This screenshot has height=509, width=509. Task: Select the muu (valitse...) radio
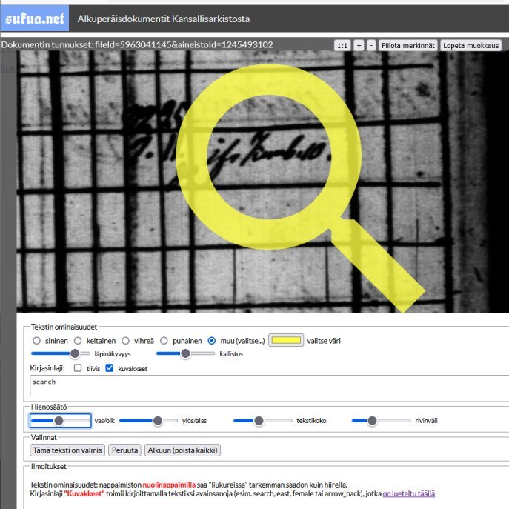click(x=212, y=341)
